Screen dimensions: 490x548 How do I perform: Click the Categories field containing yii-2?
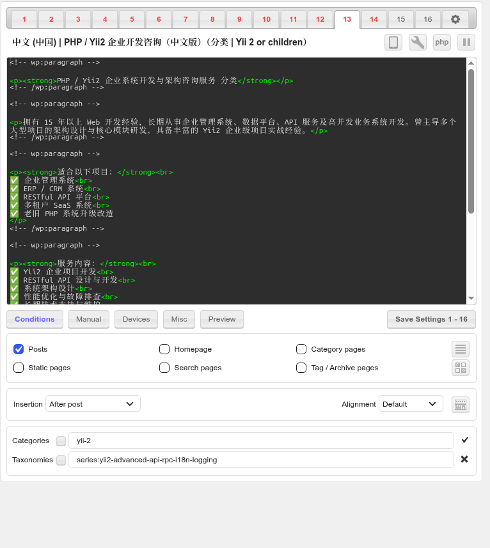click(261, 441)
